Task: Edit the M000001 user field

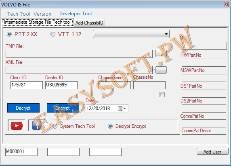Action: pos(21,152)
